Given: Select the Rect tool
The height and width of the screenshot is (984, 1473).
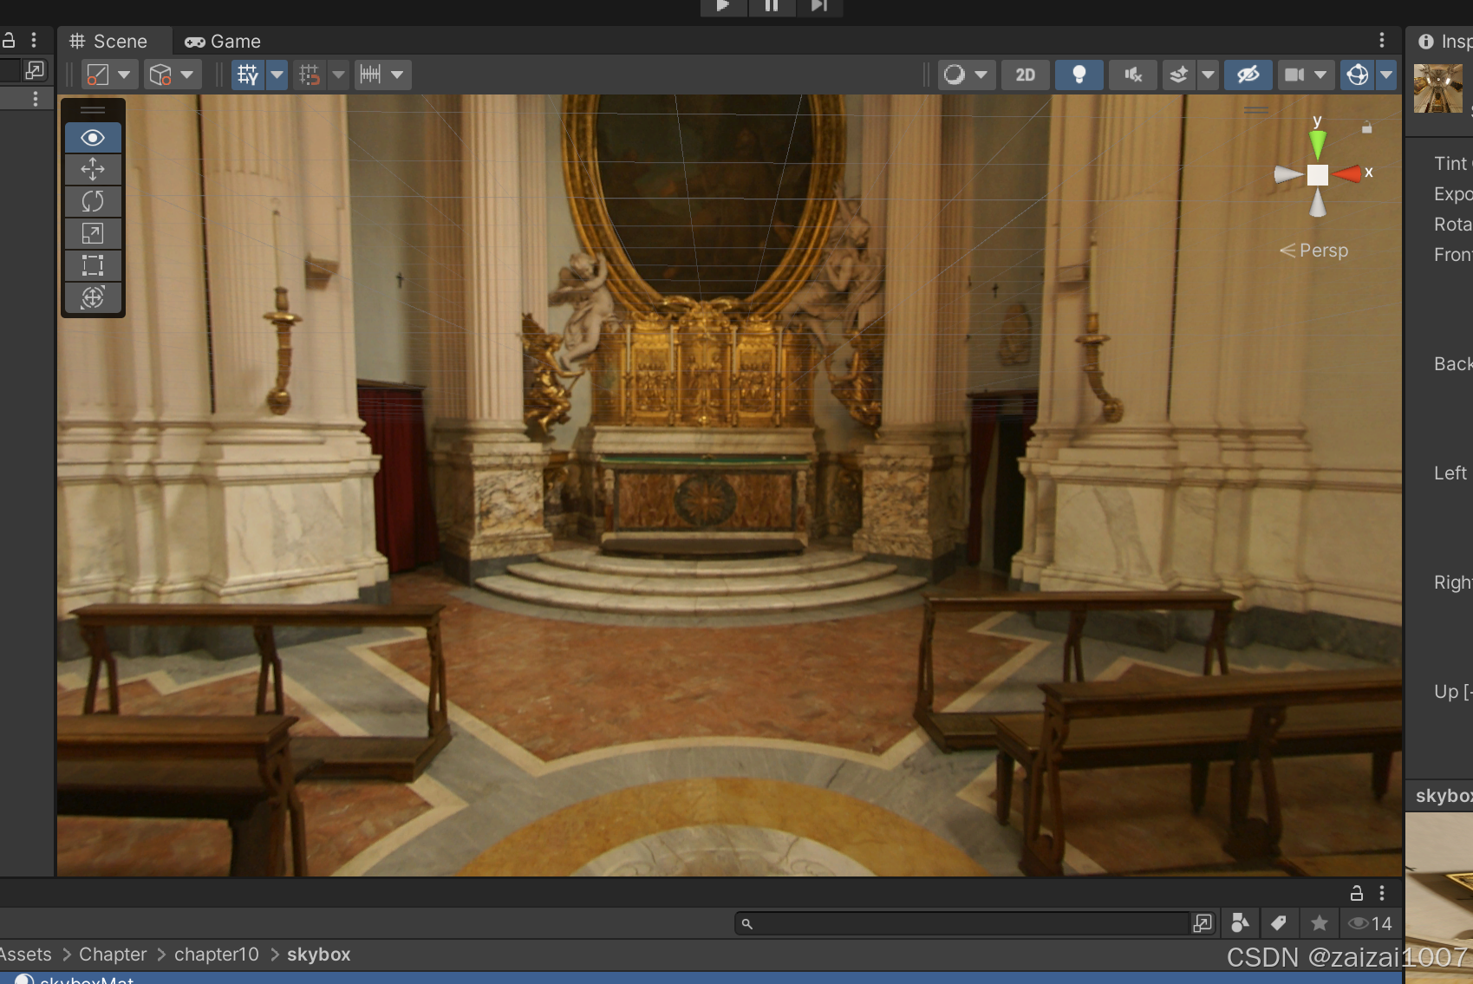Looking at the screenshot, I should coord(93,265).
